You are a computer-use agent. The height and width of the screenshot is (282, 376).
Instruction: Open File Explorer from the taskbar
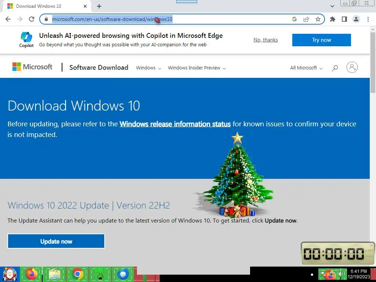coord(54,274)
